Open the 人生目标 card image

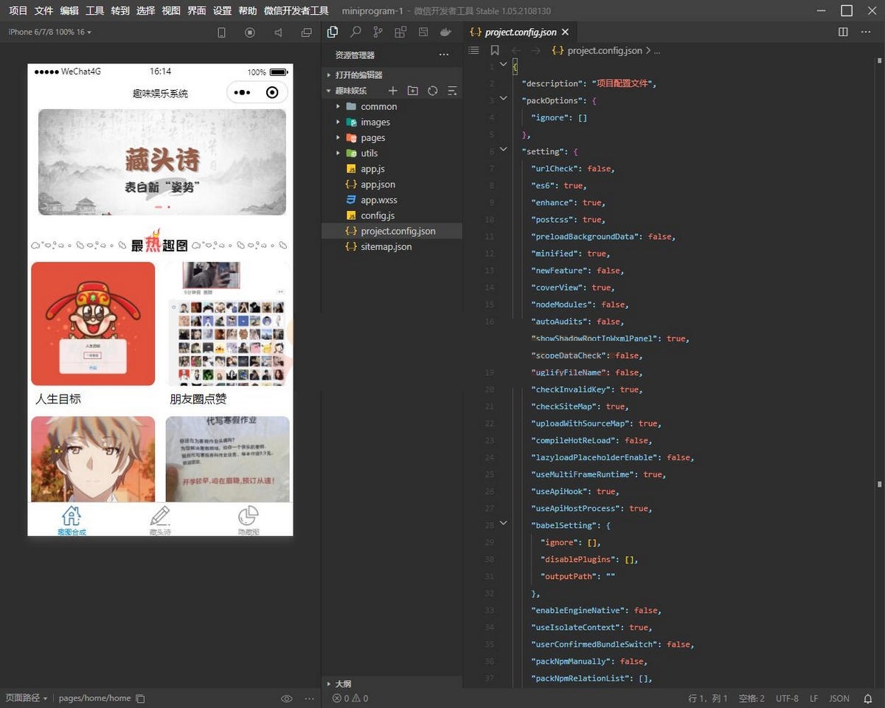coord(93,324)
